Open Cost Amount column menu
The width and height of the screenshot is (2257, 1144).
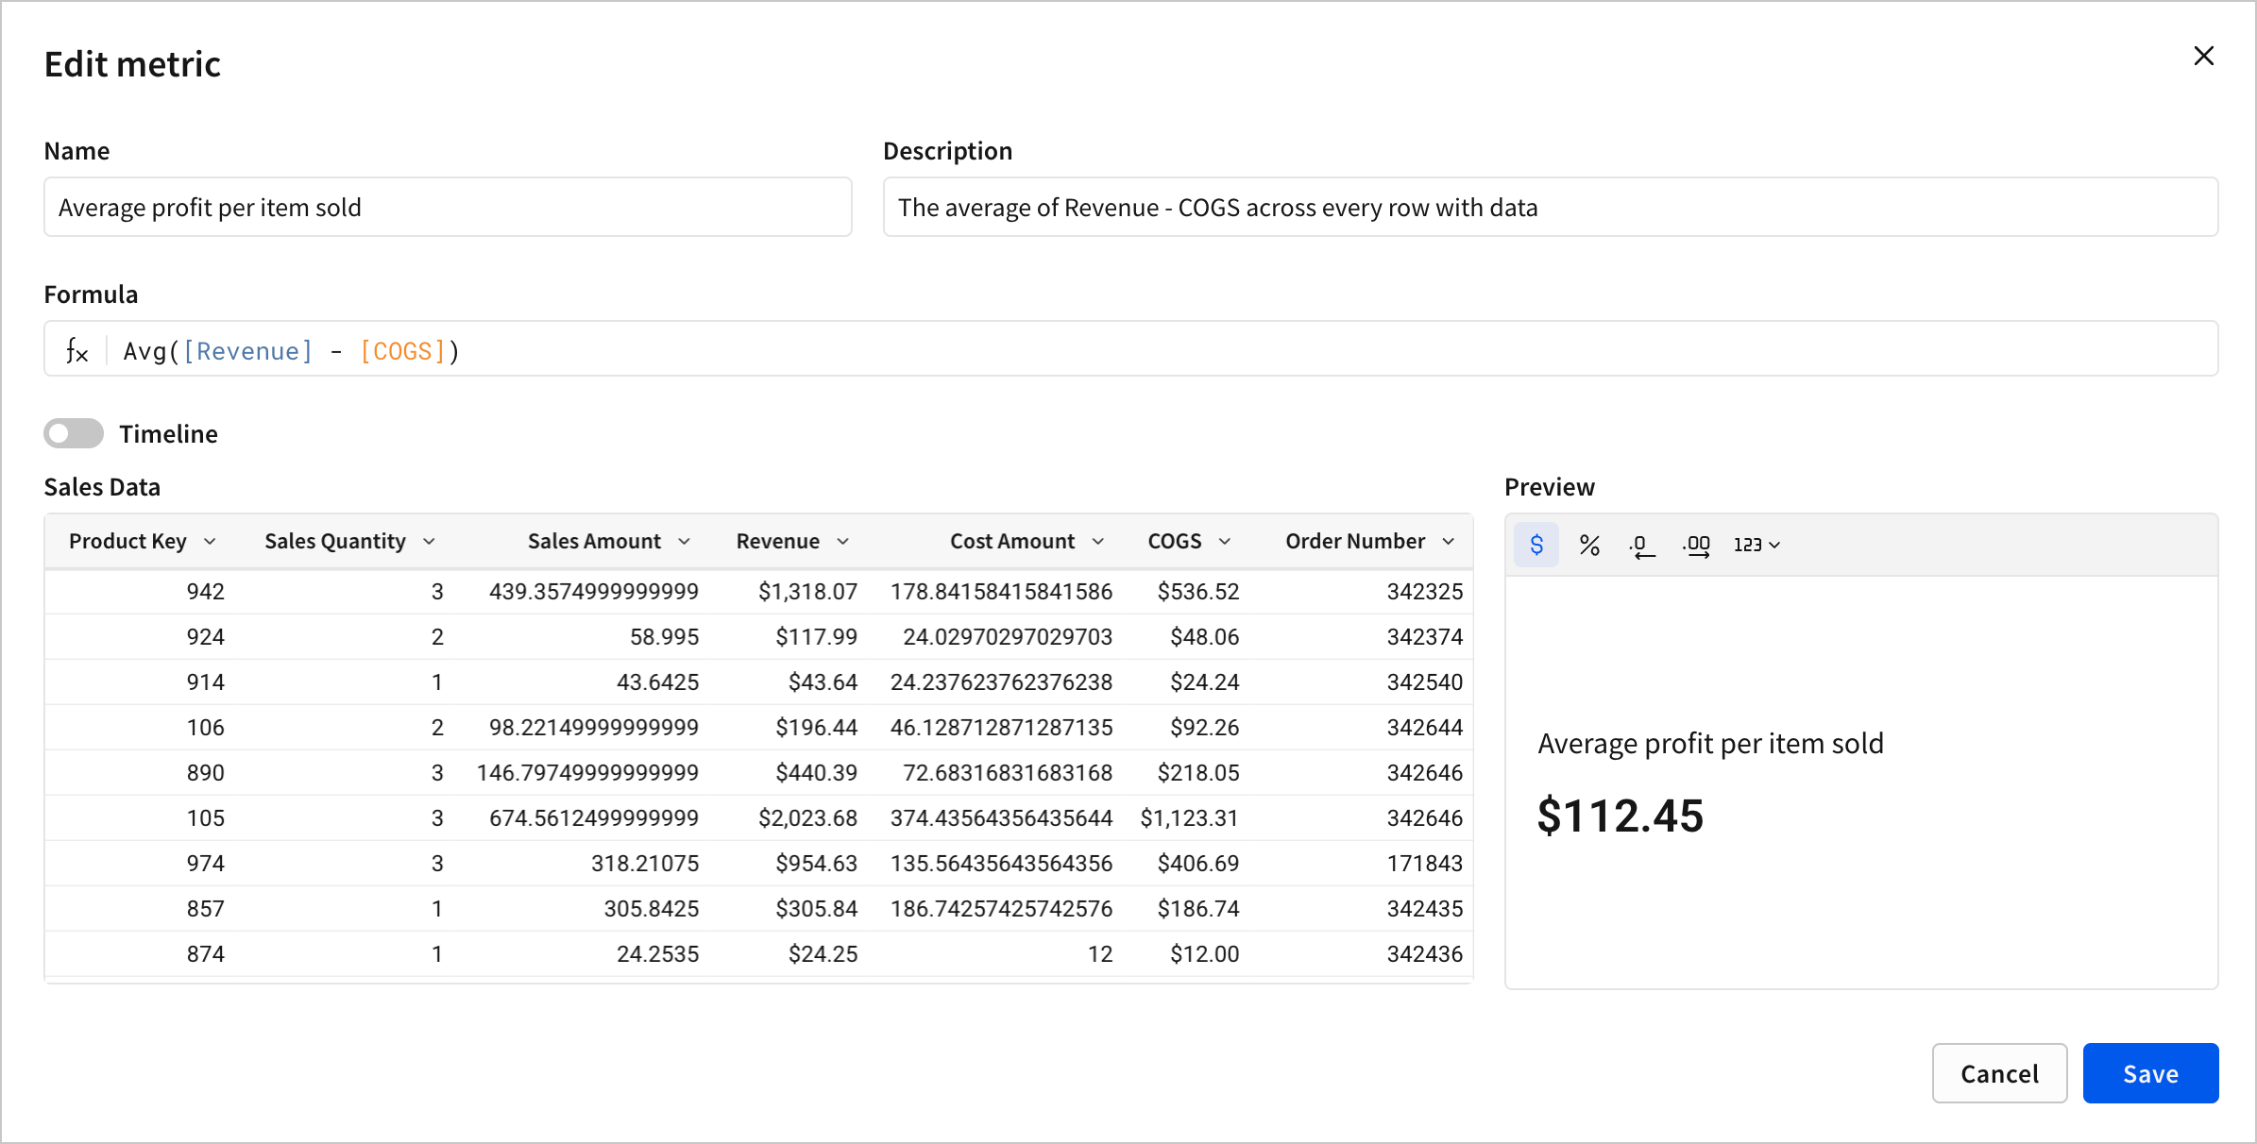1097,541
